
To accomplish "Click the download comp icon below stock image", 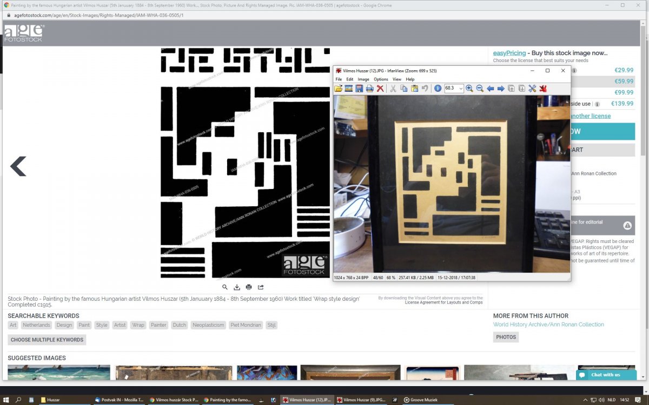I will point(237,287).
